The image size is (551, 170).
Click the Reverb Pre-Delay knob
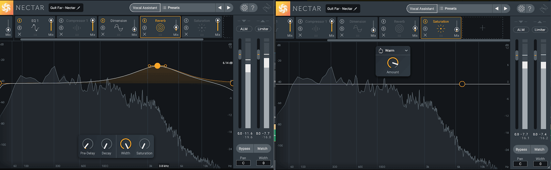point(88,144)
